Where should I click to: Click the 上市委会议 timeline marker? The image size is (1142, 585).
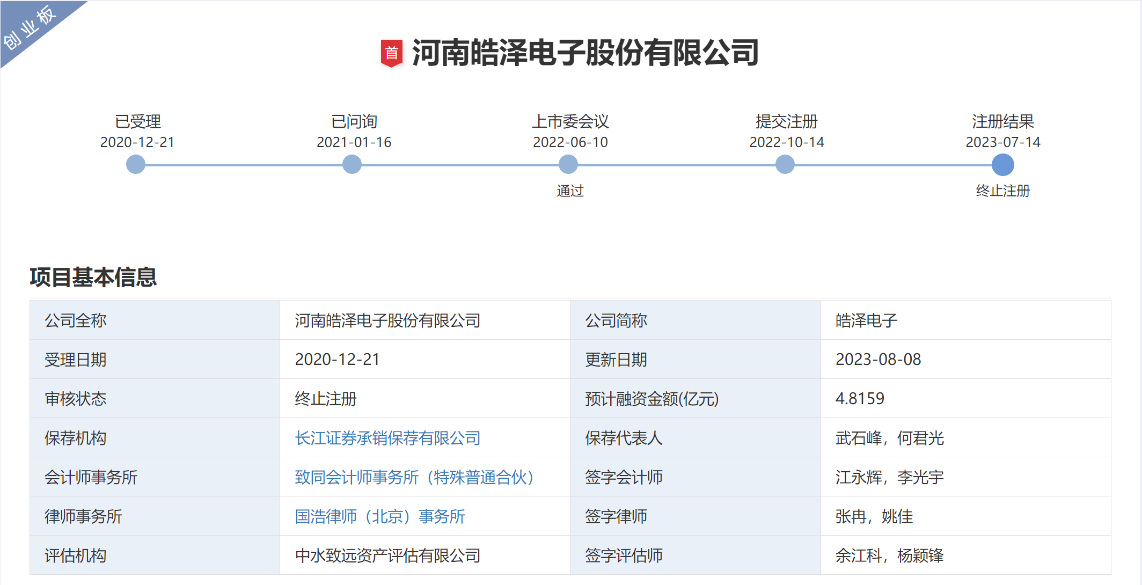pyautogui.click(x=569, y=164)
